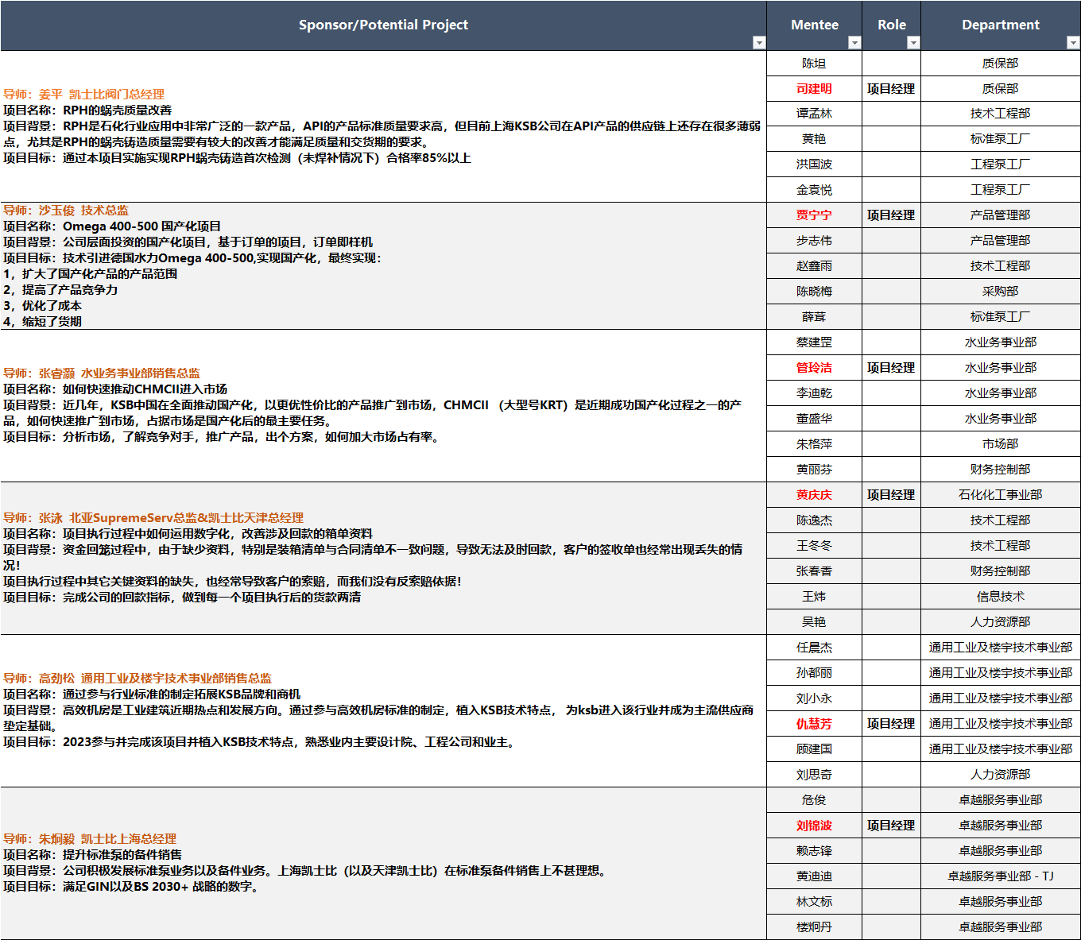1081x940 pixels.
Task: Click the project cell for 导师 朱炯毅
Action: pos(383,863)
